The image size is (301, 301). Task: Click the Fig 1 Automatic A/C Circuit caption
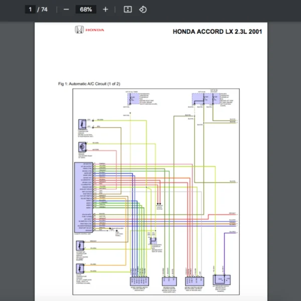(89, 84)
